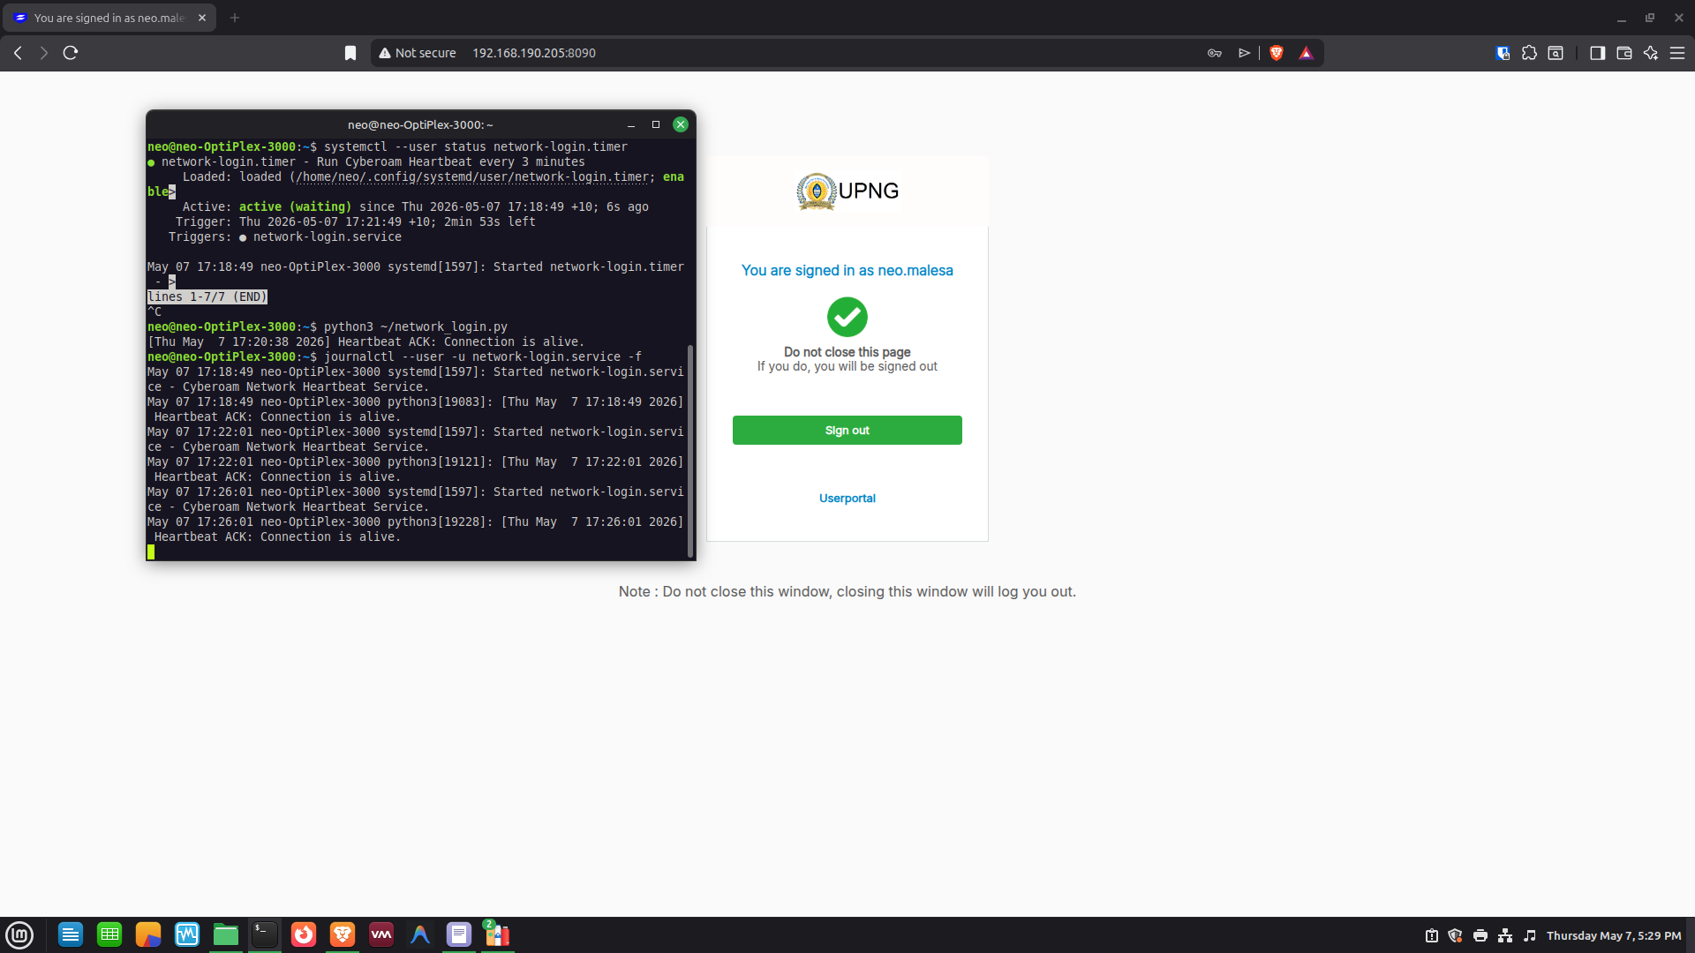This screenshot has height=953, width=1695.
Task: Open Leo AI sparkle icon
Action: (x=1650, y=53)
